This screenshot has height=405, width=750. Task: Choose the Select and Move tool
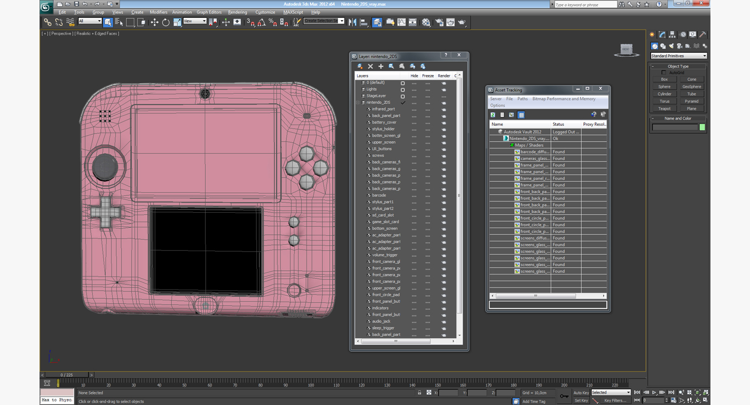click(155, 22)
